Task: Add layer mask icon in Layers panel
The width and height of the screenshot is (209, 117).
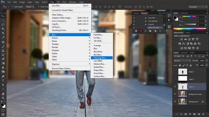Action: pyautogui.click(x=186, y=114)
